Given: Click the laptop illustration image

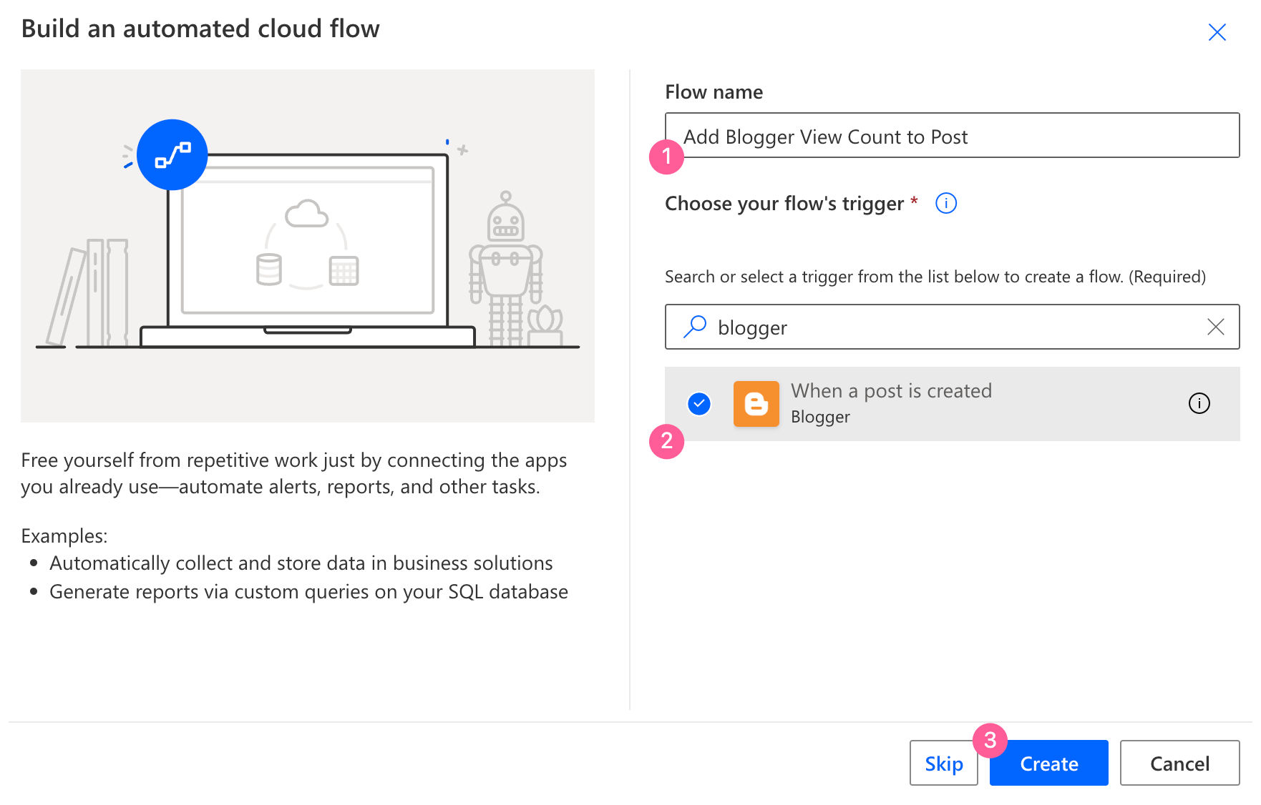Looking at the screenshot, I should click(308, 245).
